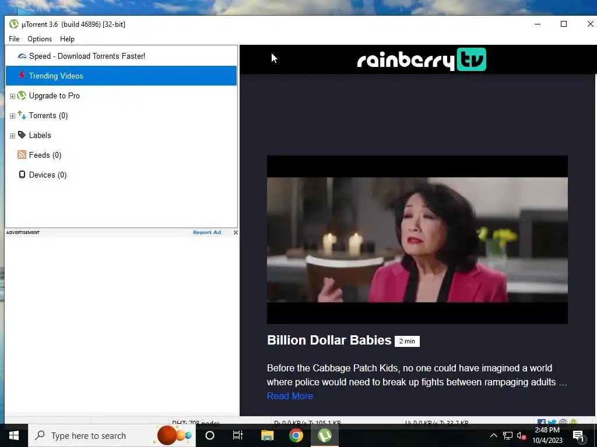Click the phone icon beside Devices
This screenshot has height=447, width=597.
point(22,175)
